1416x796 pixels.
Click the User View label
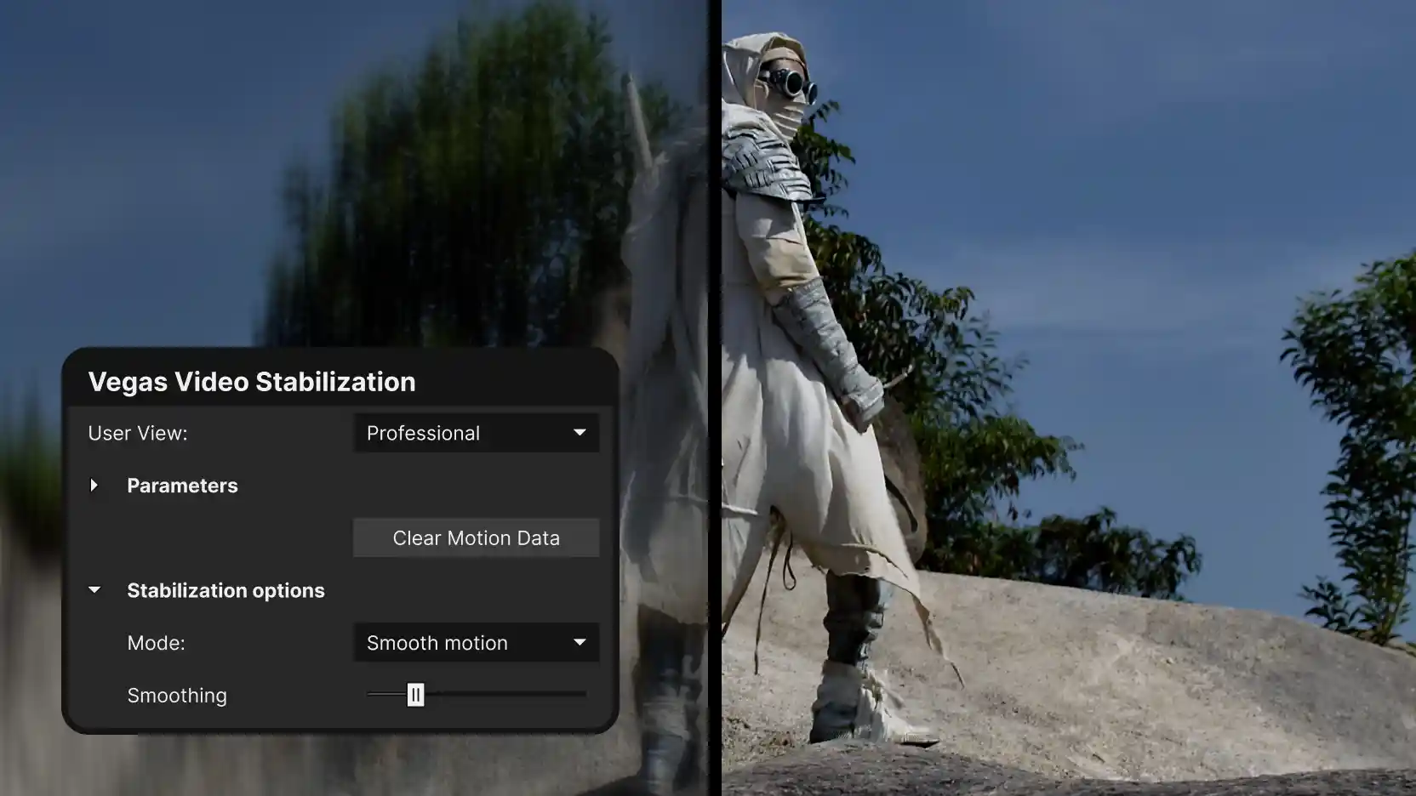(138, 433)
